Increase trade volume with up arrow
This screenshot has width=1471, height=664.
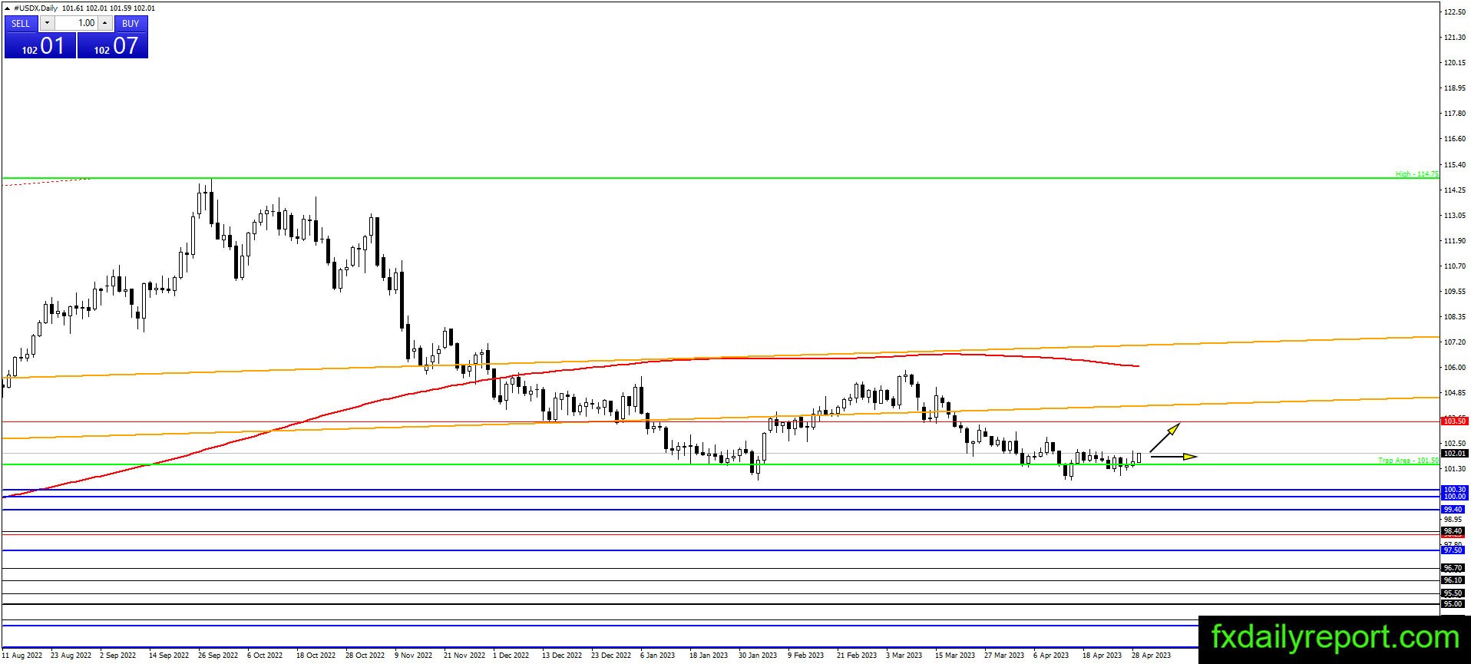(x=105, y=24)
